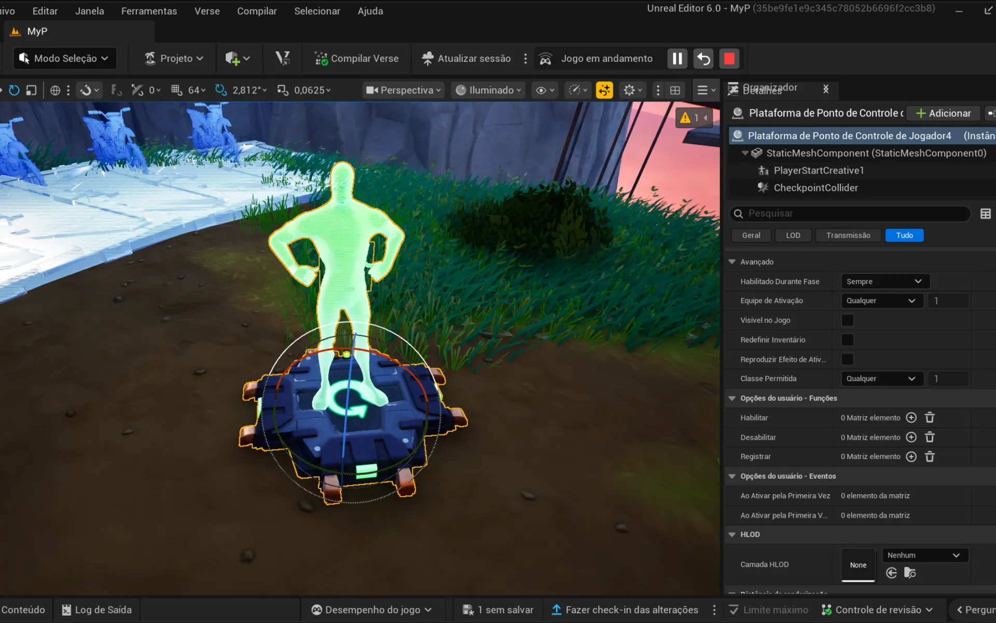Image resolution: width=996 pixels, height=623 pixels.
Task: Select PlayerStartCreative1 component in tree
Action: 818,170
